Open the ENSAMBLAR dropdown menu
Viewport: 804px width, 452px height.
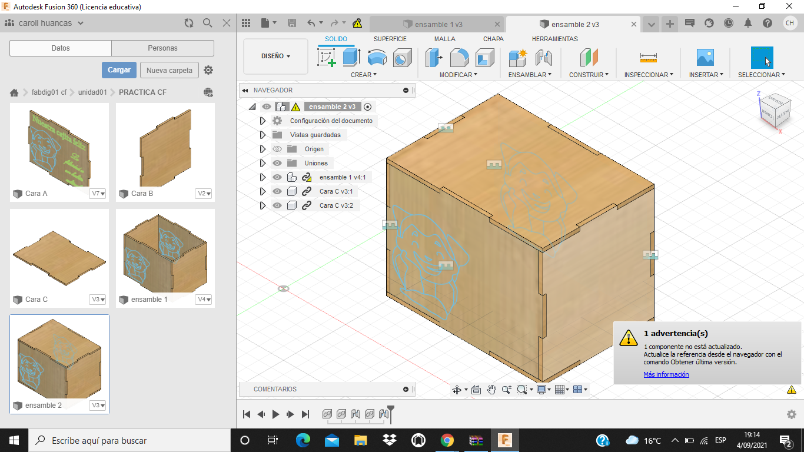pos(530,75)
